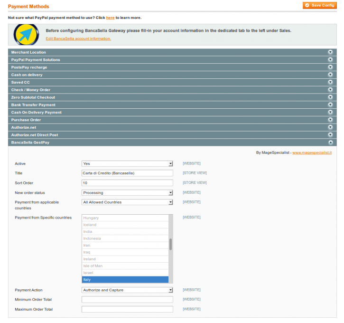Click the Bank Transfer Payment header text

tap(33, 105)
